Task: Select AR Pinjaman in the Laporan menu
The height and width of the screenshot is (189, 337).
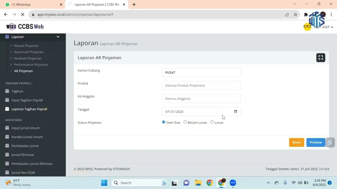Action: 23,71
